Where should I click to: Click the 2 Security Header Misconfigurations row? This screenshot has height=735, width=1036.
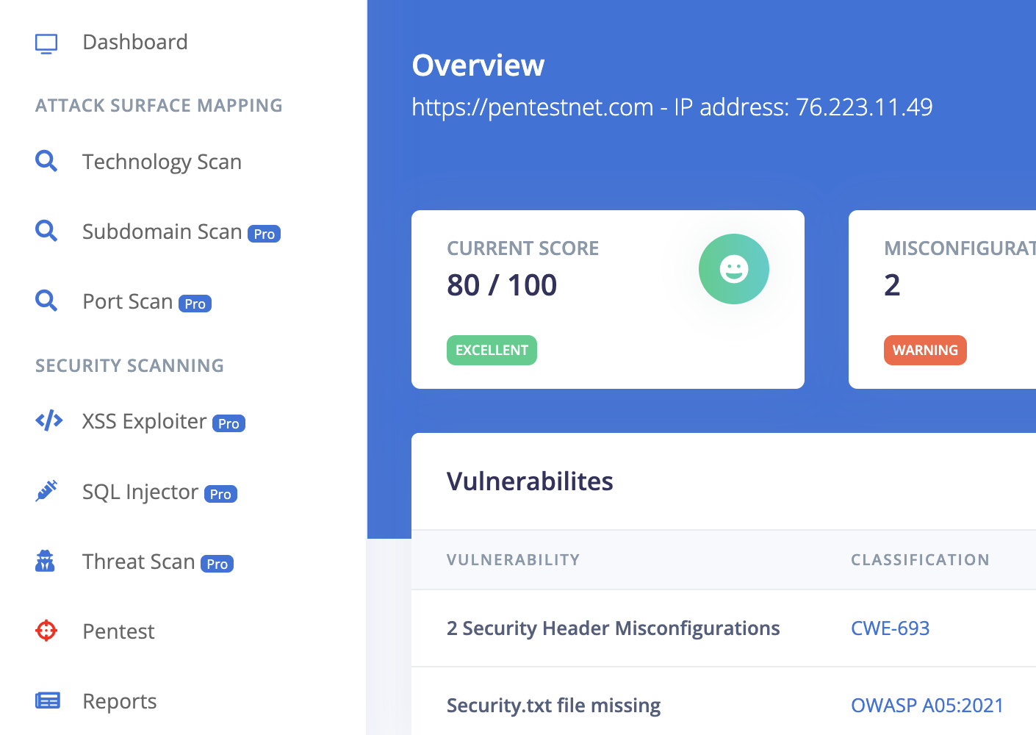click(724, 628)
